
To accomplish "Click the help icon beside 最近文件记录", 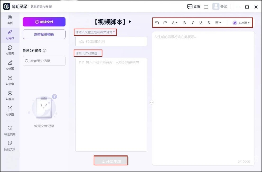I will click(x=45, y=51).
